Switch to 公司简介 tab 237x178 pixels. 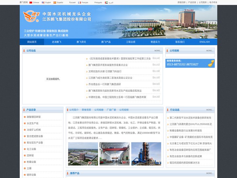[x=74, y=110]
